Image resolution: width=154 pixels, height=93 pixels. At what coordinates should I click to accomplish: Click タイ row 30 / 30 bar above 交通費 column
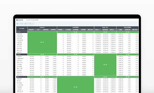tap(128, 77)
